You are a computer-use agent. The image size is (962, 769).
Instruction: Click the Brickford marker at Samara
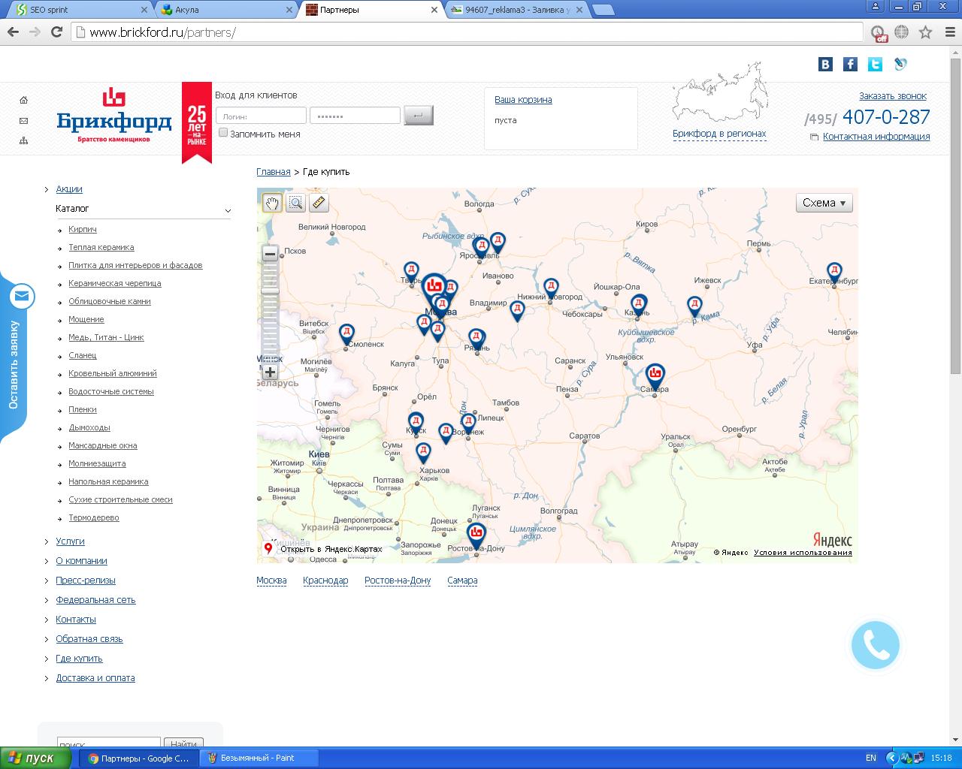(655, 377)
